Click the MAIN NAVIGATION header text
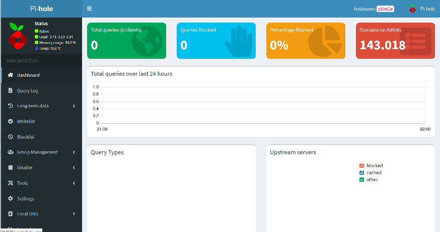The width and height of the screenshot is (440, 232). pos(23,61)
